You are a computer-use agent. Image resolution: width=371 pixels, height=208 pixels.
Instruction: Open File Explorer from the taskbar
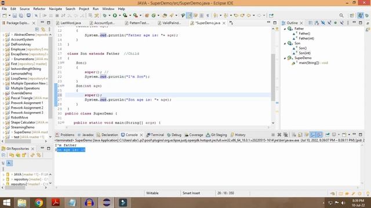pos(22,203)
